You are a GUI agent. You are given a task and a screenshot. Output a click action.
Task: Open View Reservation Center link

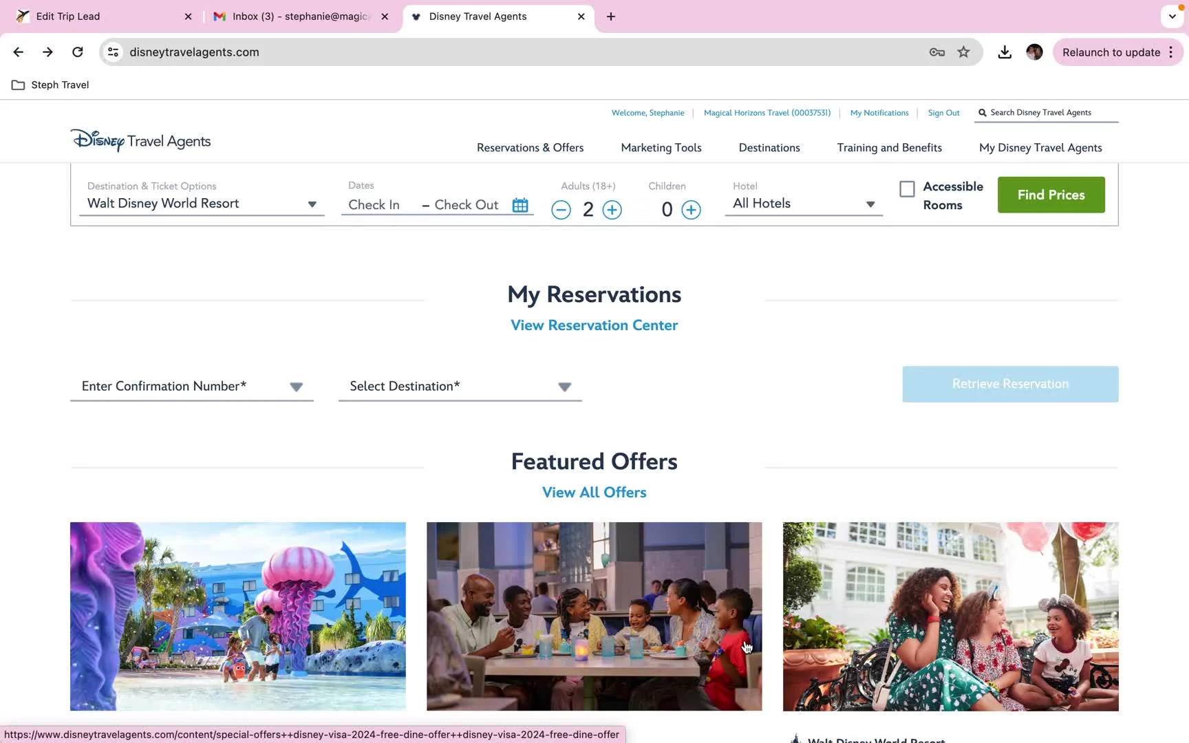click(594, 325)
